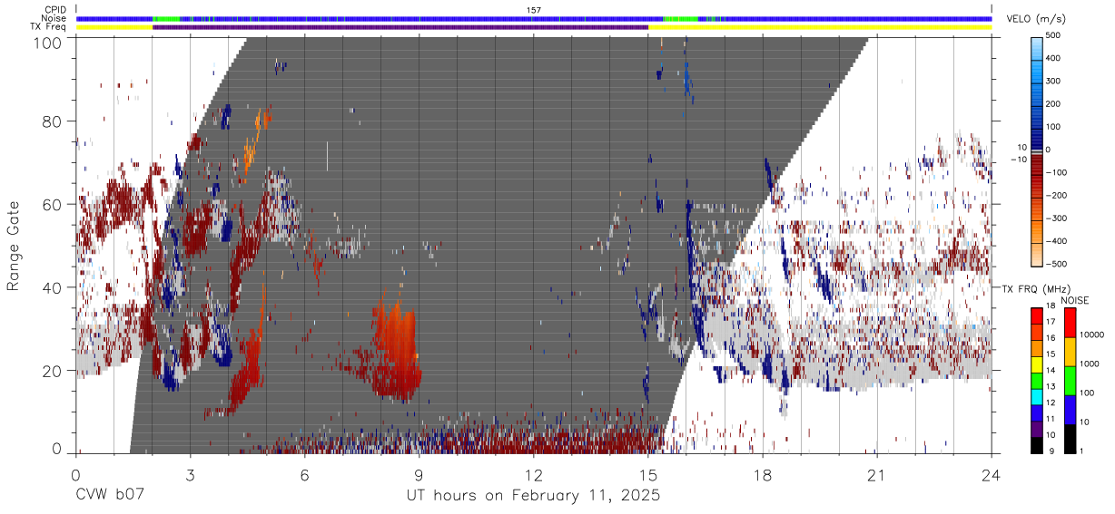The height and width of the screenshot is (514, 1115).
Task: Click the orange swatch in NOISE legend
Action: 1070,352
